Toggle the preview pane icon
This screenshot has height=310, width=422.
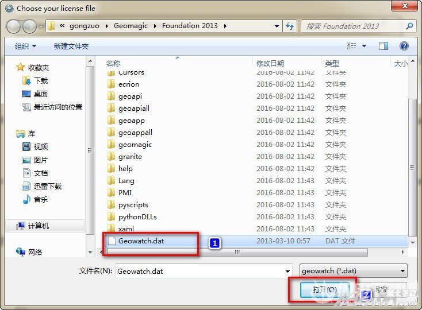click(x=383, y=46)
